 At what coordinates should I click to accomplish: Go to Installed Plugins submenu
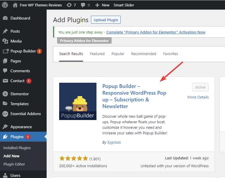point(17,148)
